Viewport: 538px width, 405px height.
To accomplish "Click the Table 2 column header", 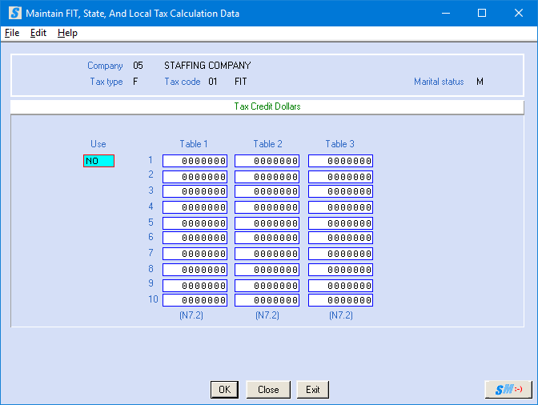I will coord(267,144).
